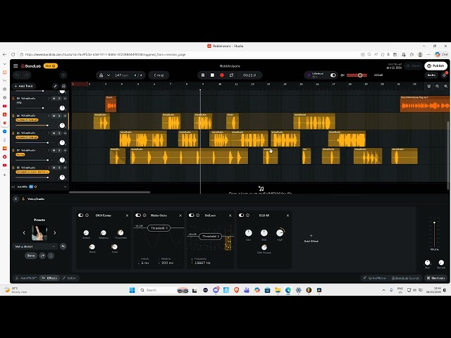Show info for the Comp effect
The height and width of the screenshot is (338, 451).
[87, 215]
